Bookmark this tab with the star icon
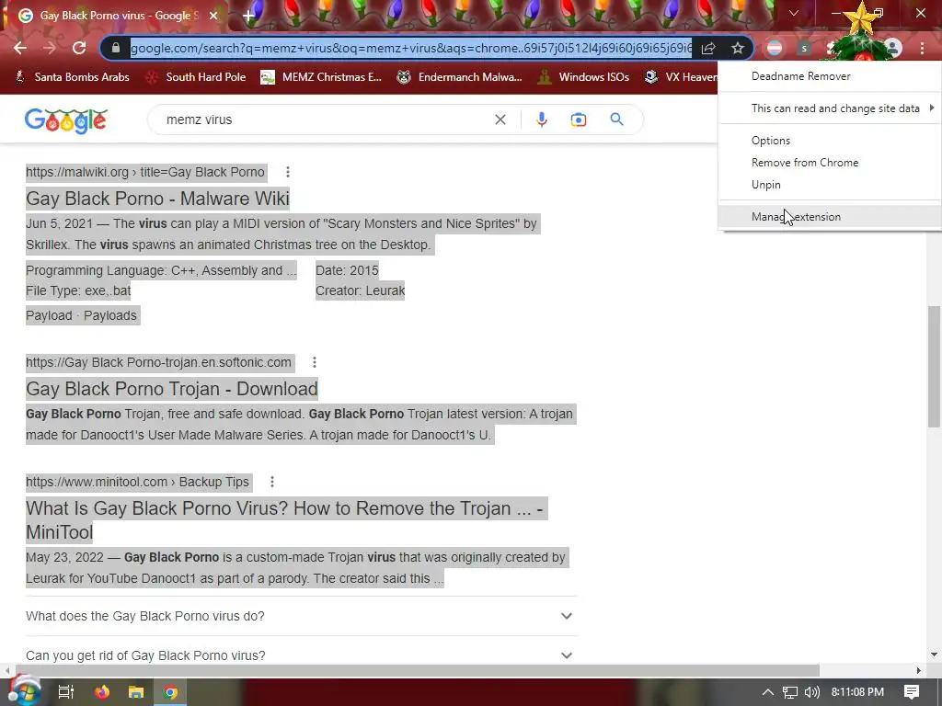Image resolution: width=942 pixels, height=706 pixels. [x=738, y=48]
